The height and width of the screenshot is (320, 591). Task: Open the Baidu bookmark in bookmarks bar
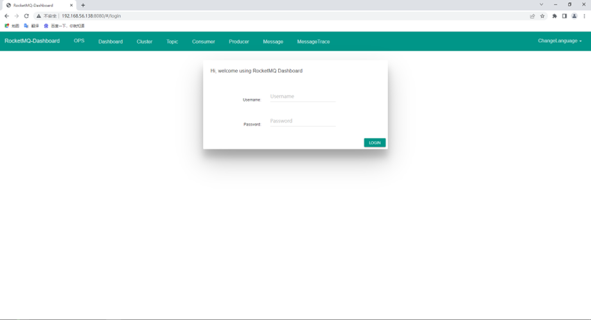tap(64, 26)
